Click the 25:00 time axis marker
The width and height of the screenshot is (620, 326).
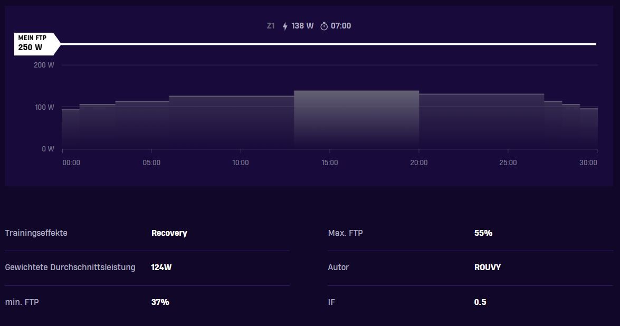click(x=508, y=162)
